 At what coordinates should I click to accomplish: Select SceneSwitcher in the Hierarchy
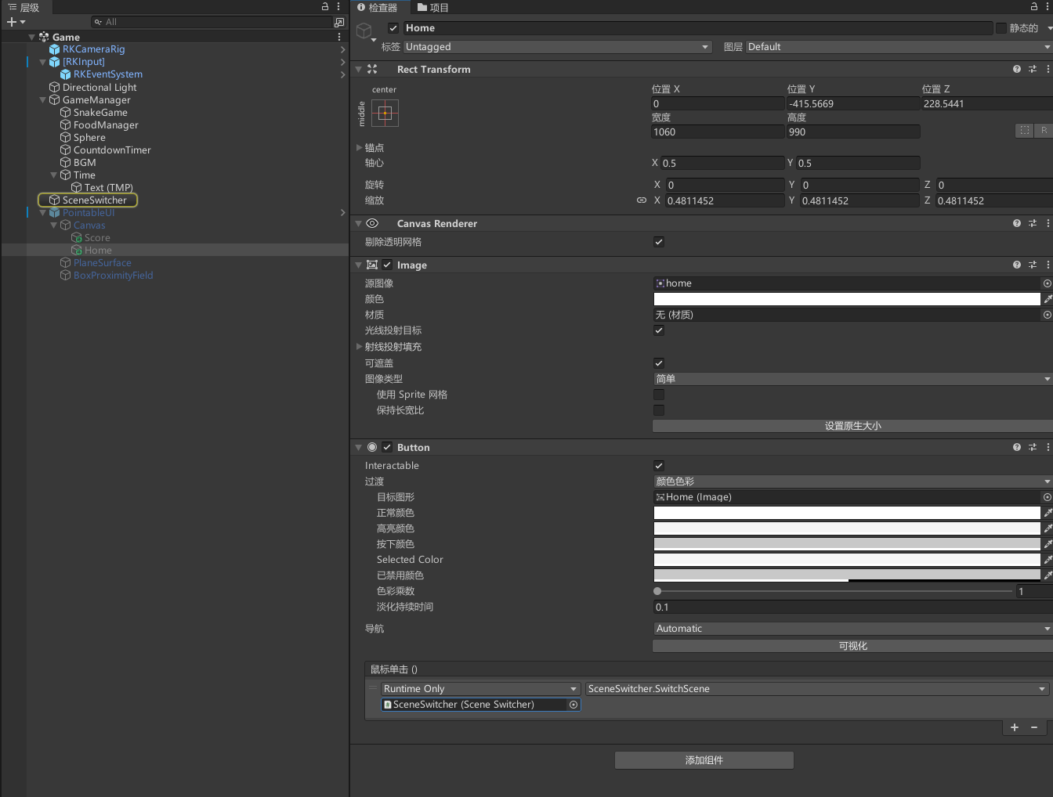tap(94, 200)
